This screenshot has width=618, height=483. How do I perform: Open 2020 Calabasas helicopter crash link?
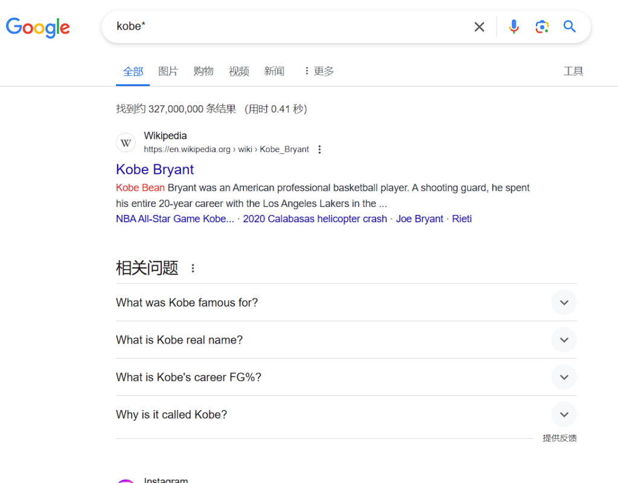click(315, 219)
